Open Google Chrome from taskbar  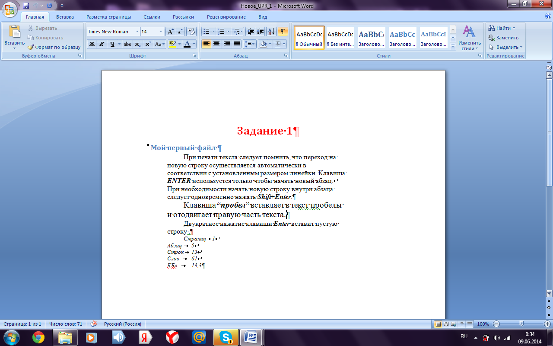[x=38, y=337]
